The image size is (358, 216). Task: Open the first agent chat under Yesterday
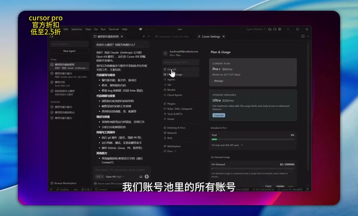tap(70, 107)
